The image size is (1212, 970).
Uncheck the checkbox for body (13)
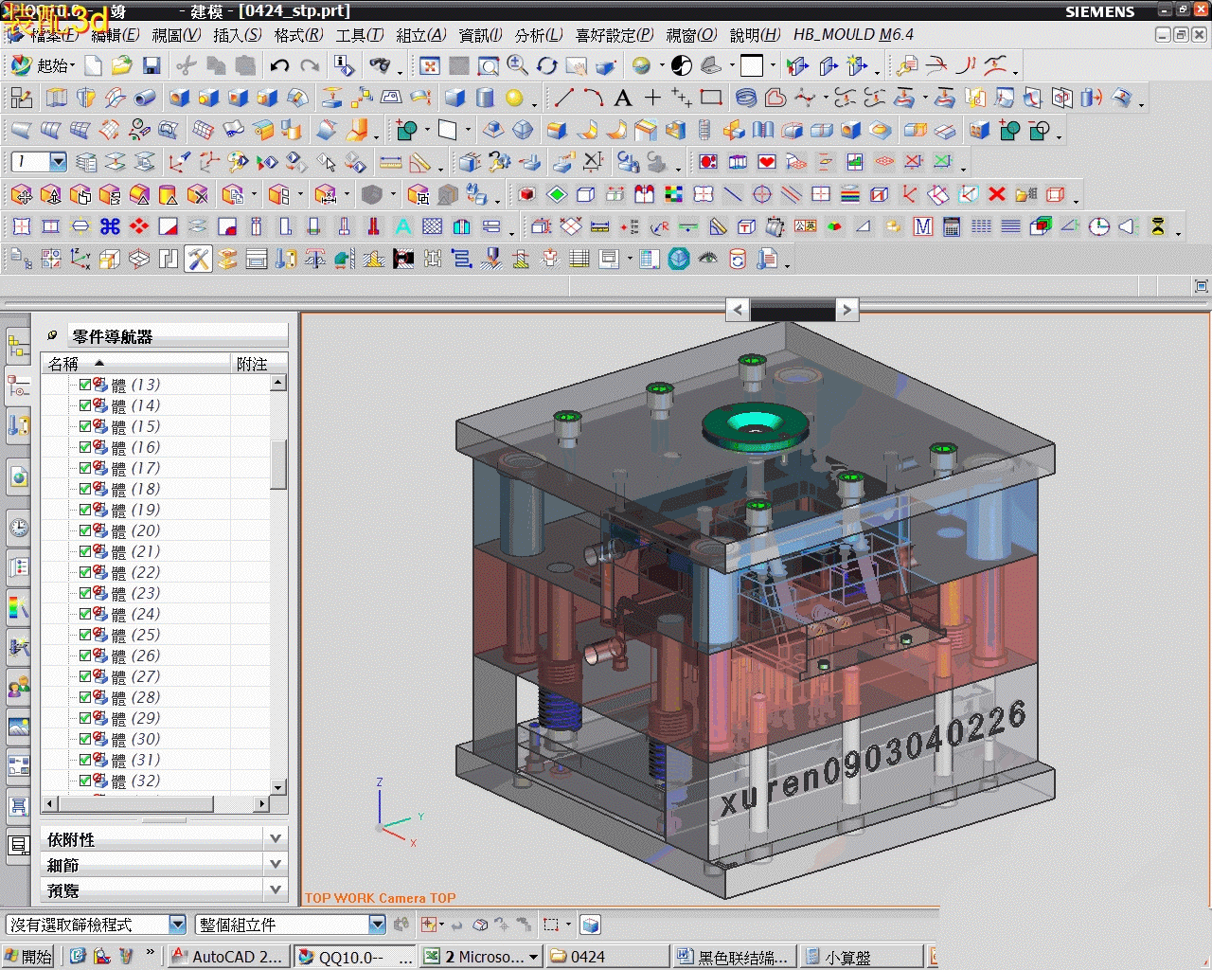pos(85,385)
